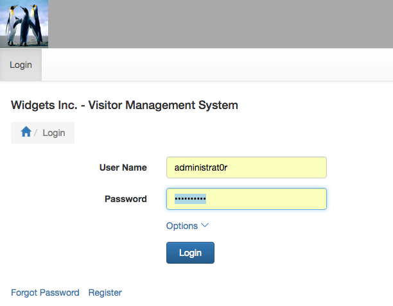Screen dimensions: 393x306
Task: Click the chevron arrow beside Options
Action: pyautogui.click(x=205, y=226)
